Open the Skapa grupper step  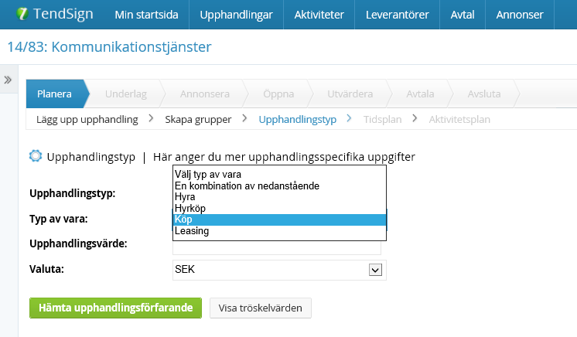pyautogui.click(x=198, y=120)
